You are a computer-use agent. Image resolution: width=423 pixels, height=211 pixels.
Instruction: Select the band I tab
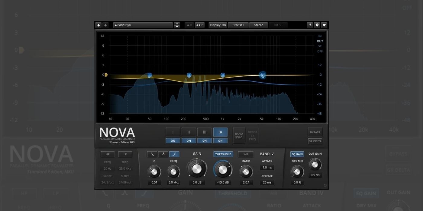point(173,132)
